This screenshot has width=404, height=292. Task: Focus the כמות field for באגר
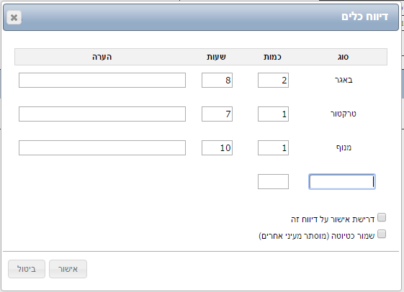[x=273, y=81]
